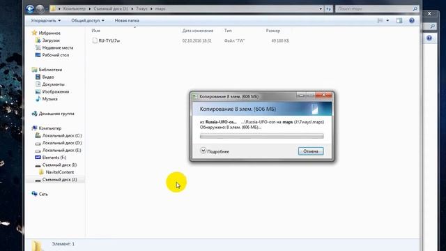
Task: Click the Библиотеки icon
Action: point(34,70)
